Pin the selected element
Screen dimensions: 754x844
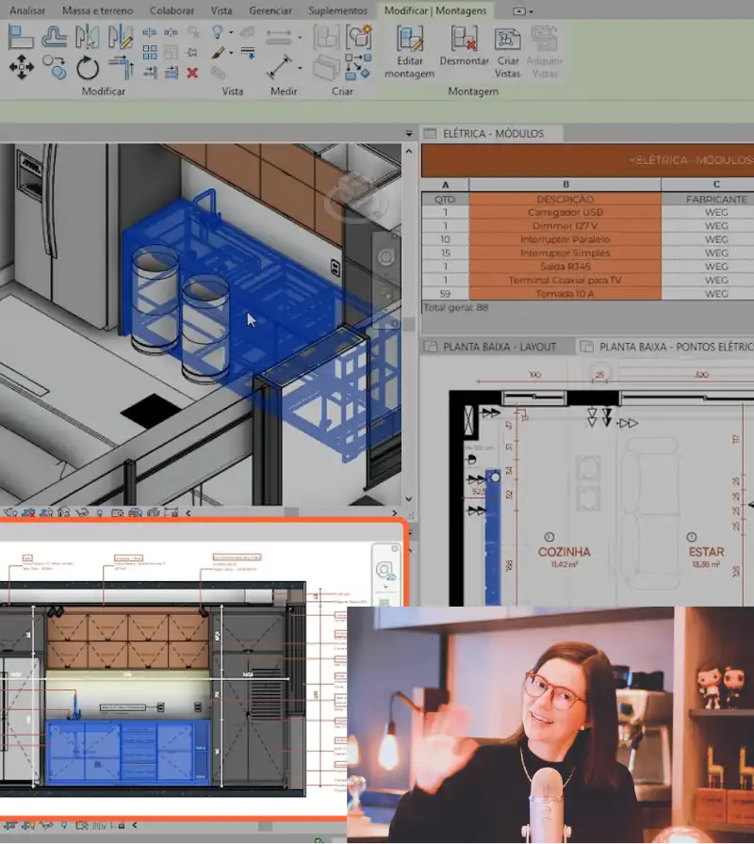pyautogui.click(x=192, y=52)
